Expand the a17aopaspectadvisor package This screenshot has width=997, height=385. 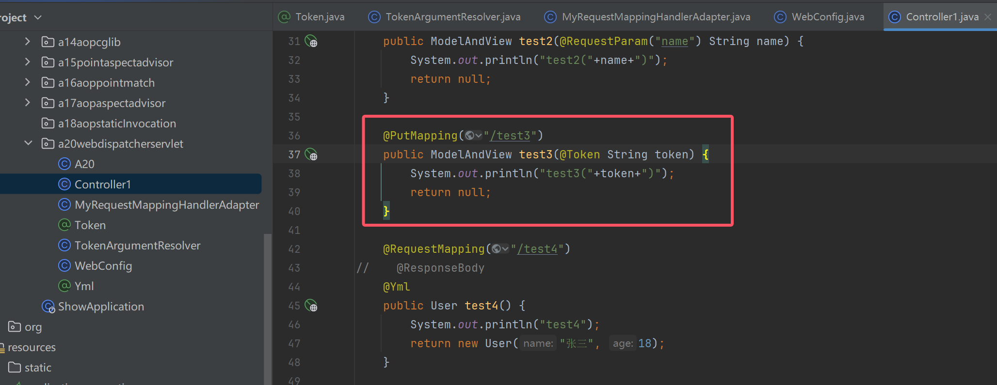28,103
